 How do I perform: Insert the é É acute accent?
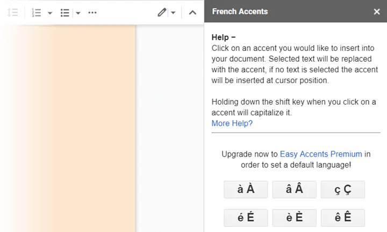tap(246, 218)
